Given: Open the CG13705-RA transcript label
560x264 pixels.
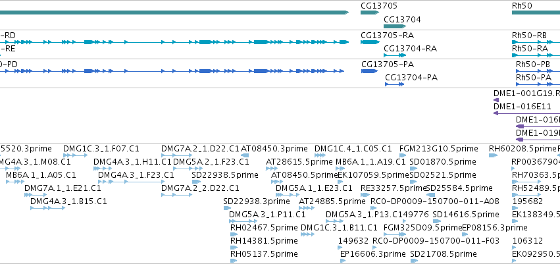Looking at the screenshot, I should pos(387,35).
